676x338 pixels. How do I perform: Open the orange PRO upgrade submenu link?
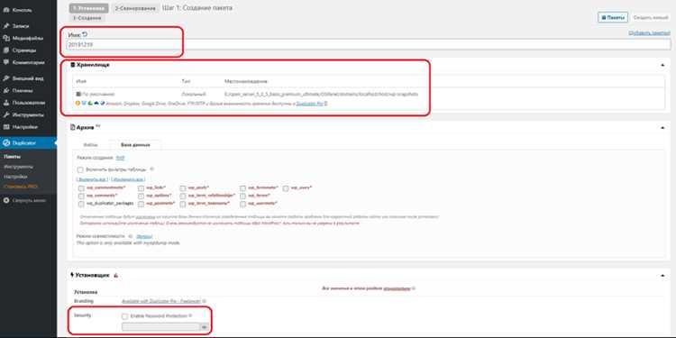[x=20, y=187]
